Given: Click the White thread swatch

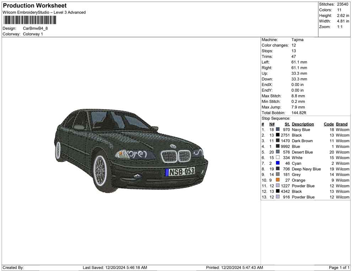Looking at the screenshot, I should (277, 158).
